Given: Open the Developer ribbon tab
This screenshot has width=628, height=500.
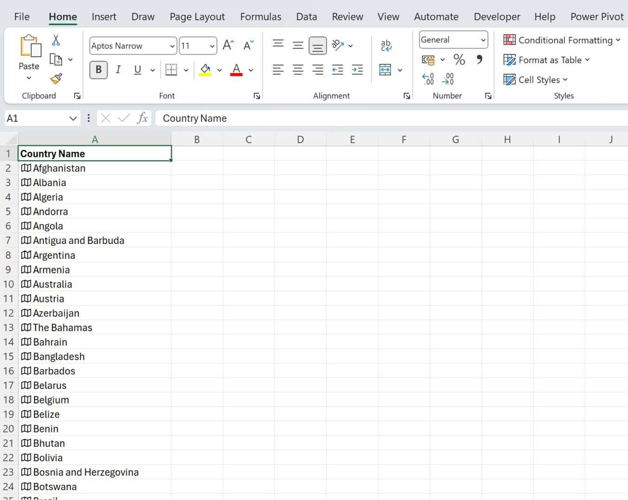Looking at the screenshot, I should pos(496,17).
